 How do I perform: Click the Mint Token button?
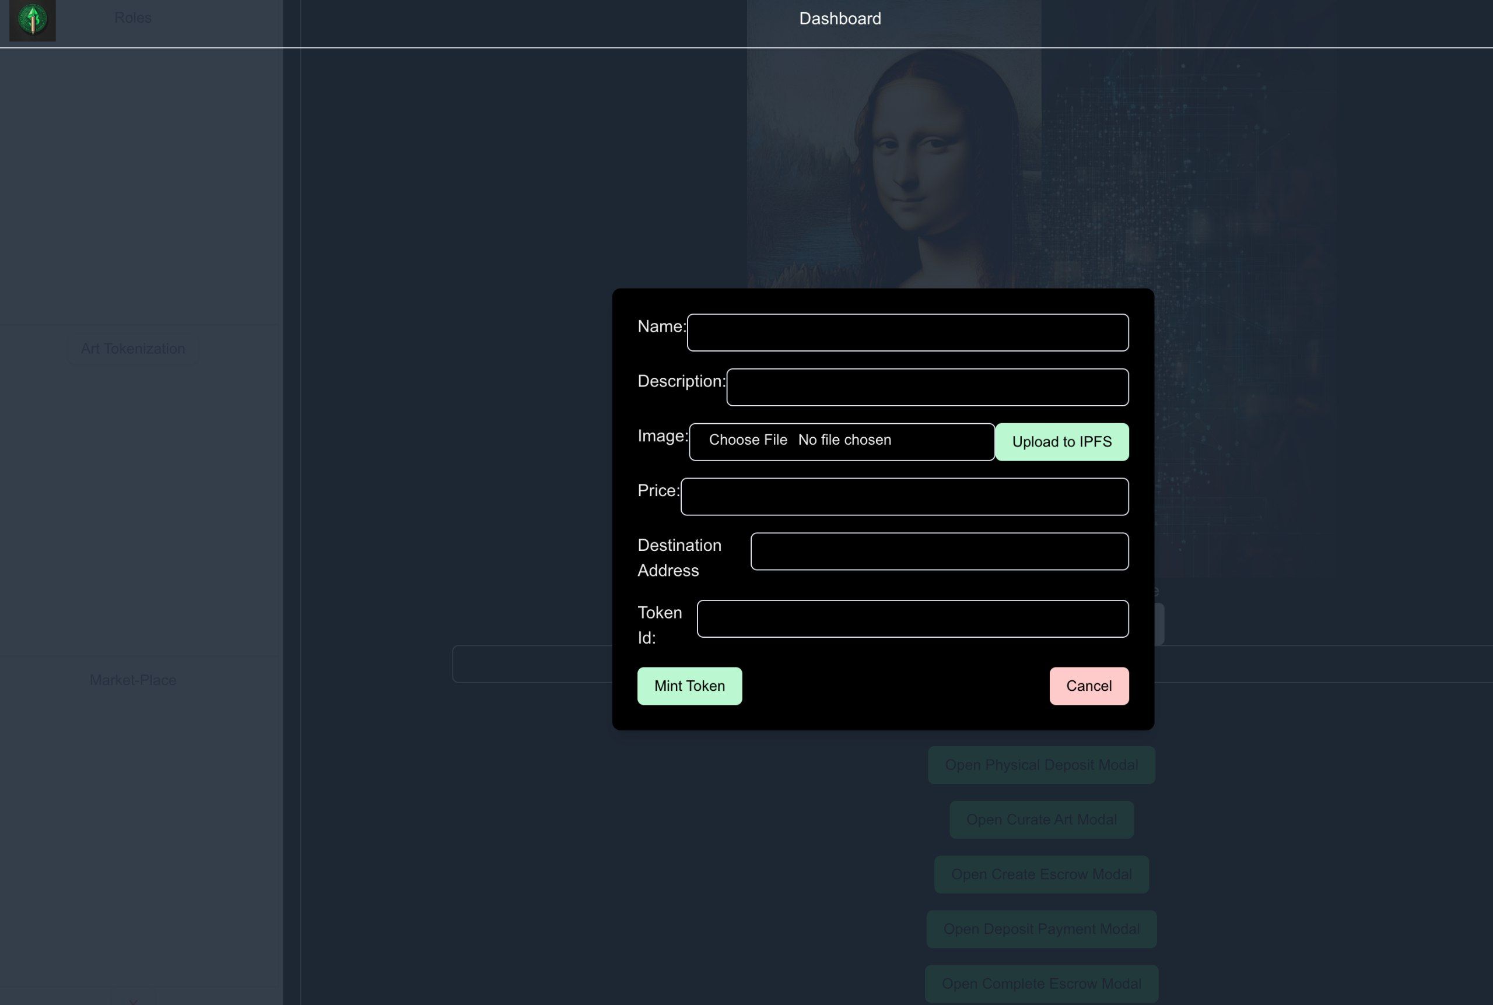coord(690,686)
